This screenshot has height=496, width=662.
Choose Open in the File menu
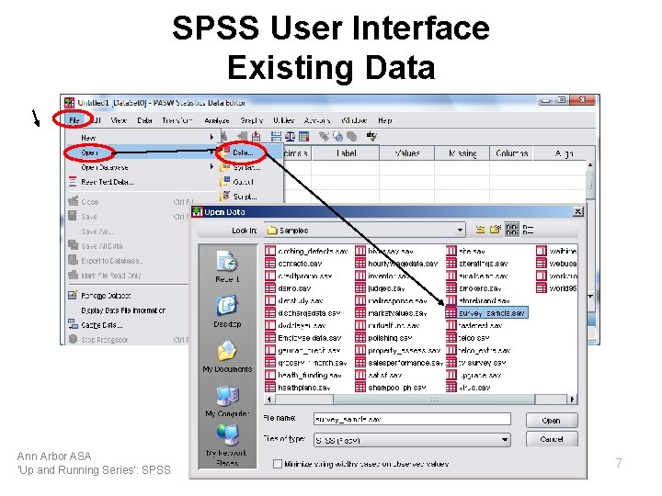tap(141, 152)
